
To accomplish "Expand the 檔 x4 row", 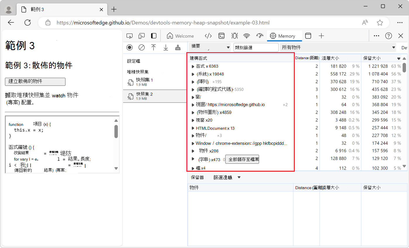I will tap(193, 168).
